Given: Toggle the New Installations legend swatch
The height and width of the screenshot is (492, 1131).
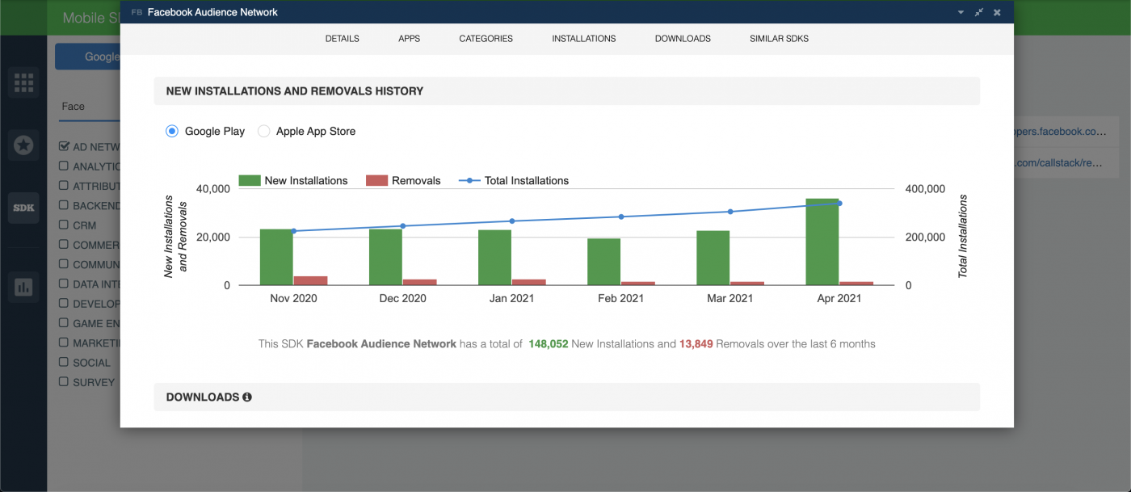Looking at the screenshot, I should [250, 181].
